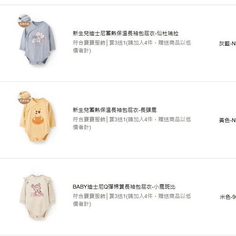Open the gray-blue Cinderella bodysuit thumbnail

click(38, 40)
